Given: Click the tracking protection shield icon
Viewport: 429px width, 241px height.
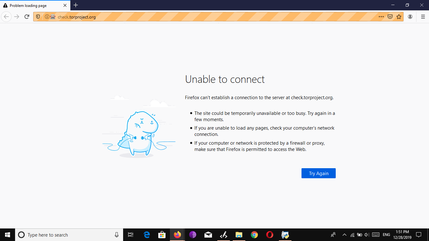Looking at the screenshot, I should [38, 17].
